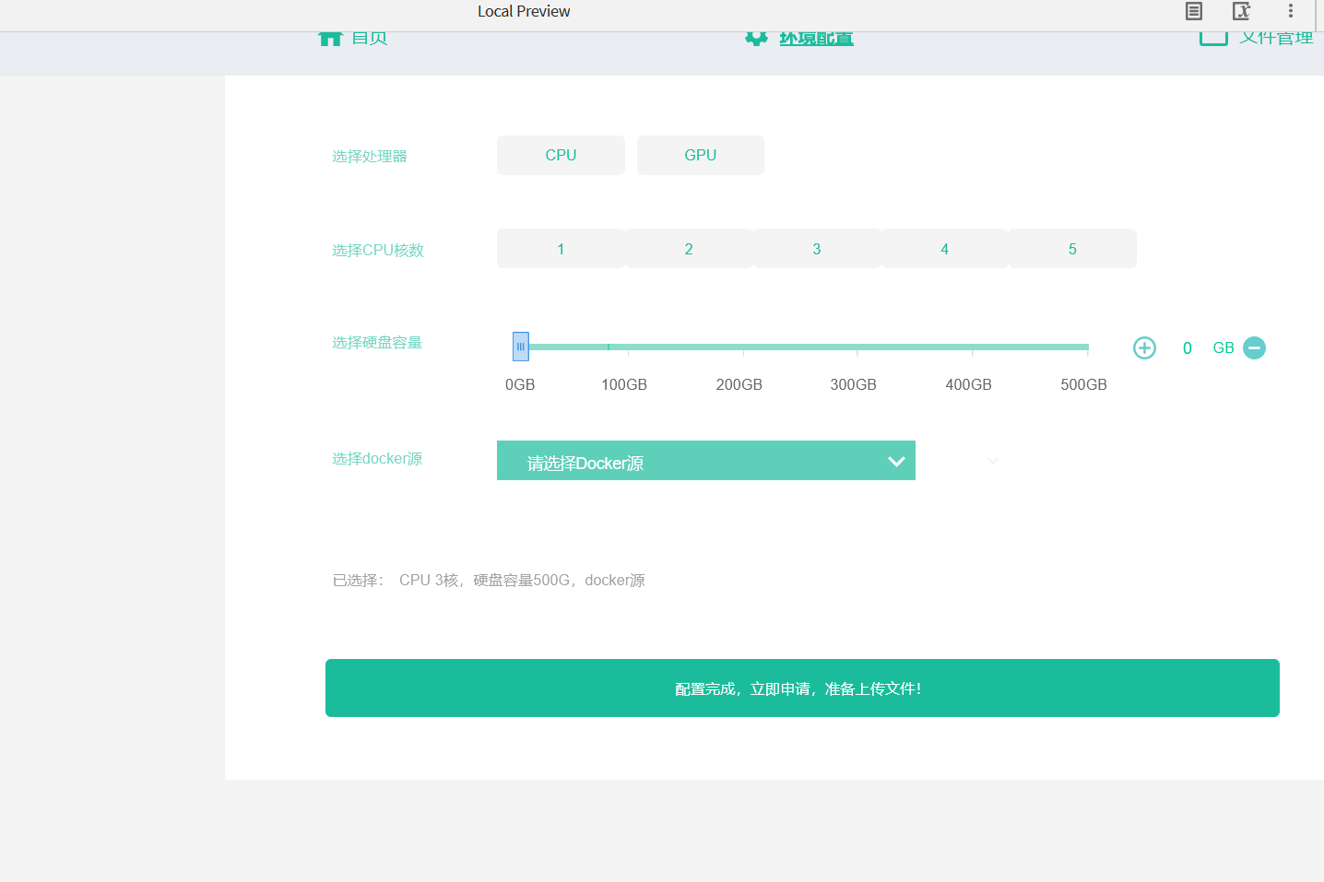
Task: Select the CPU processor option
Action: (x=561, y=155)
